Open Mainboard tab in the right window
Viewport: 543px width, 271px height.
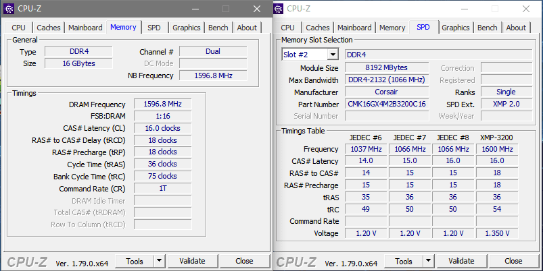point(354,28)
